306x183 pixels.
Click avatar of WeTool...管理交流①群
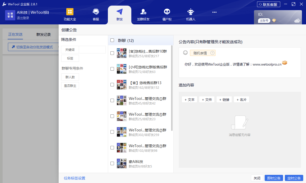(x=122, y=100)
